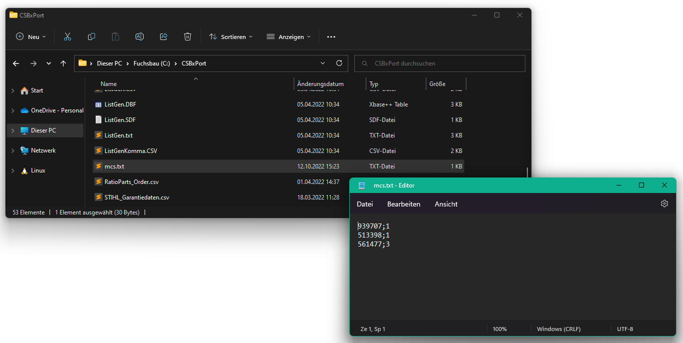Image resolution: width=683 pixels, height=343 pixels.
Task: Sort by Typ column header
Action: pyautogui.click(x=374, y=84)
